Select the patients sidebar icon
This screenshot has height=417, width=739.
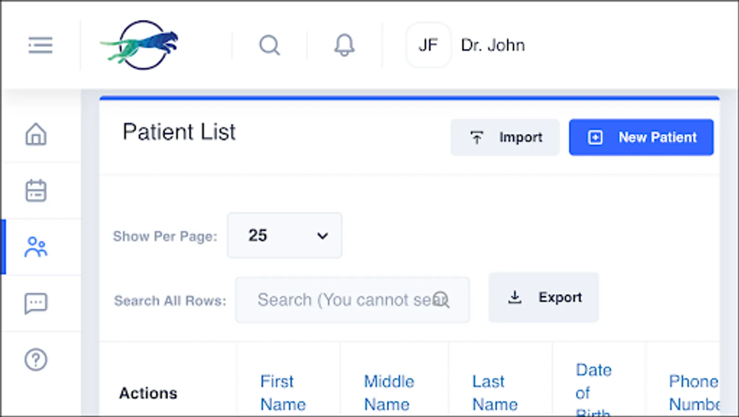36,247
